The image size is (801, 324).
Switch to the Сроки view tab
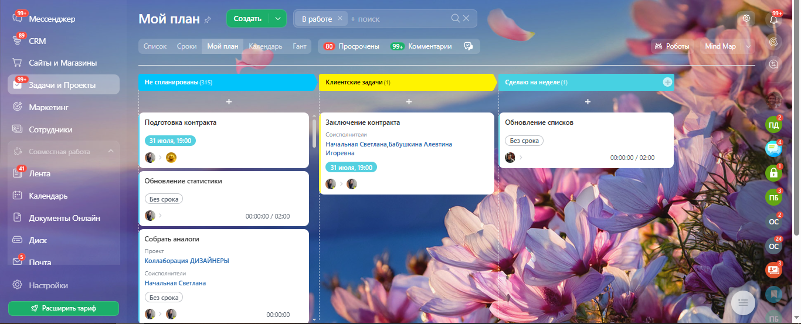coord(186,46)
